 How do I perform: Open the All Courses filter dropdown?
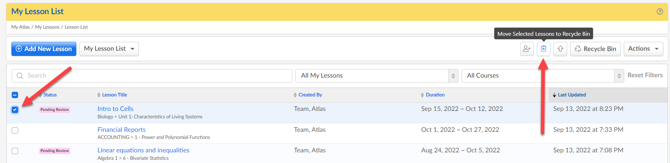tap(543, 76)
